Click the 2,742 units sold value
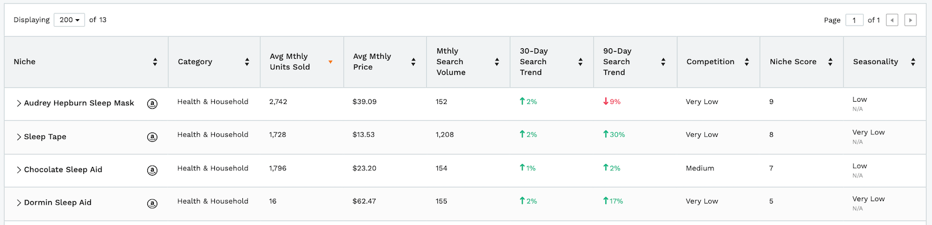This screenshot has height=225, width=932. click(x=278, y=102)
